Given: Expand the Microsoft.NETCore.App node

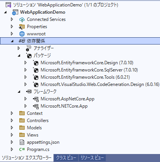Looking at the screenshot, I should [25, 106].
